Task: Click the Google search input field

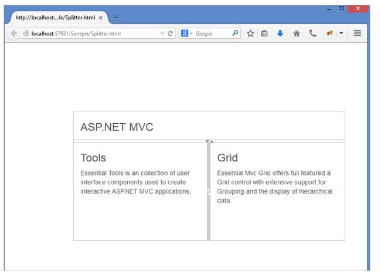Action: coord(212,33)
